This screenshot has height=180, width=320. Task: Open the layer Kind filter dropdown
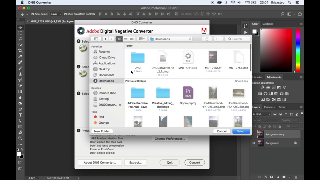pyautogui.click(x=261, y=114)
